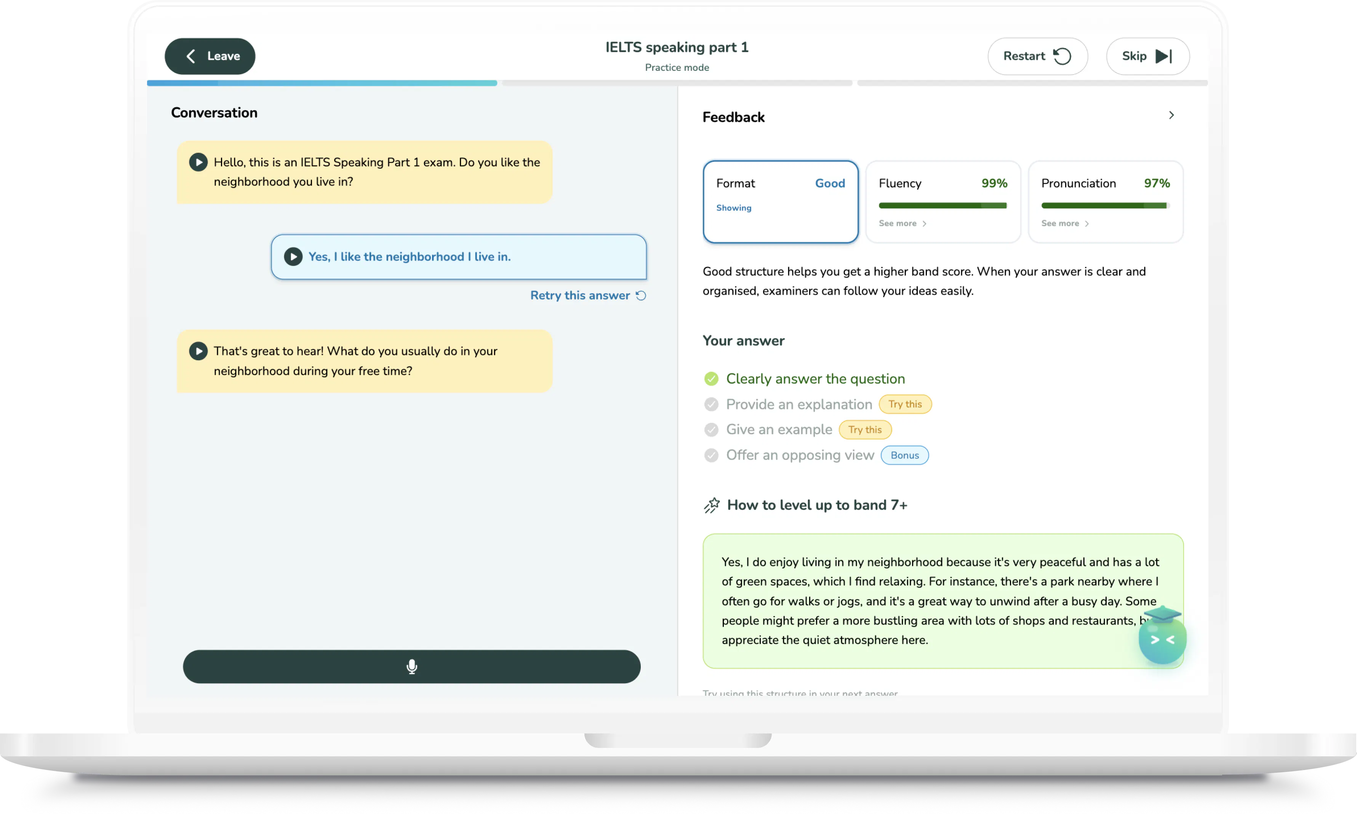Screen dimensions: 1357x818
Task: Click the green check for Clearly answer the question
Action: pos(711,379)
